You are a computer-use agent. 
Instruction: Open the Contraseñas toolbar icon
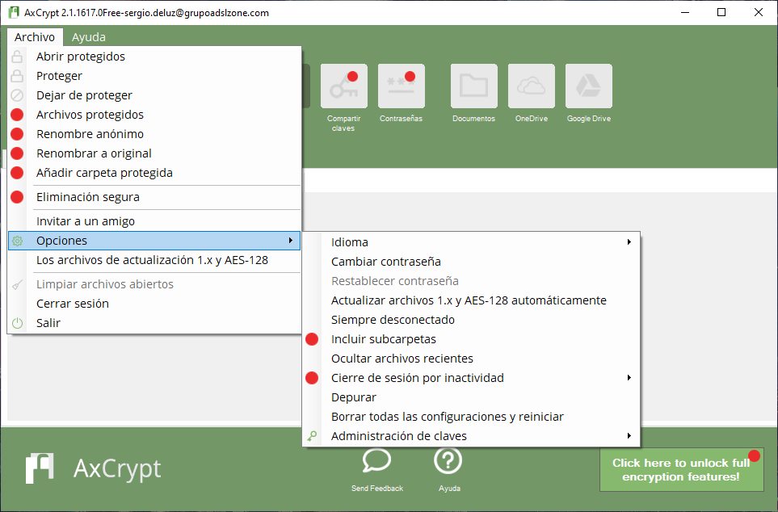tap(401, 86)
